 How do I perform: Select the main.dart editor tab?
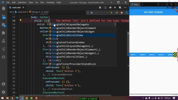[16, 7]
